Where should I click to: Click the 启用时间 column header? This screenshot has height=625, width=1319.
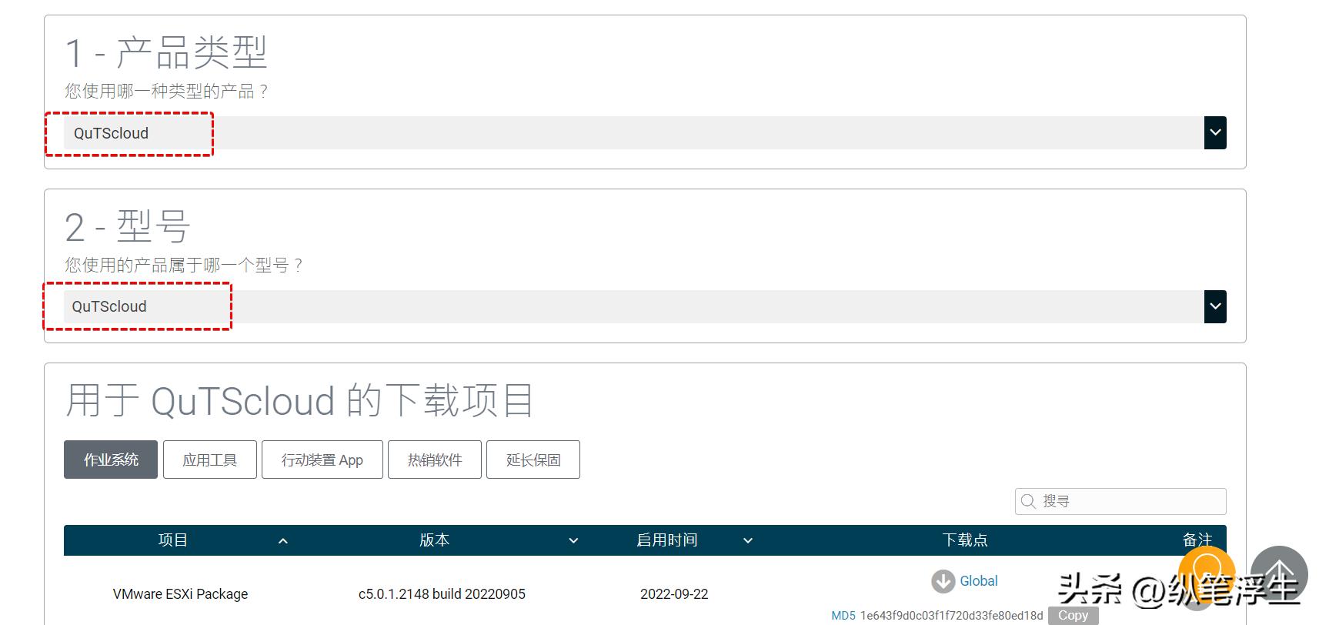tap(667, 540)
